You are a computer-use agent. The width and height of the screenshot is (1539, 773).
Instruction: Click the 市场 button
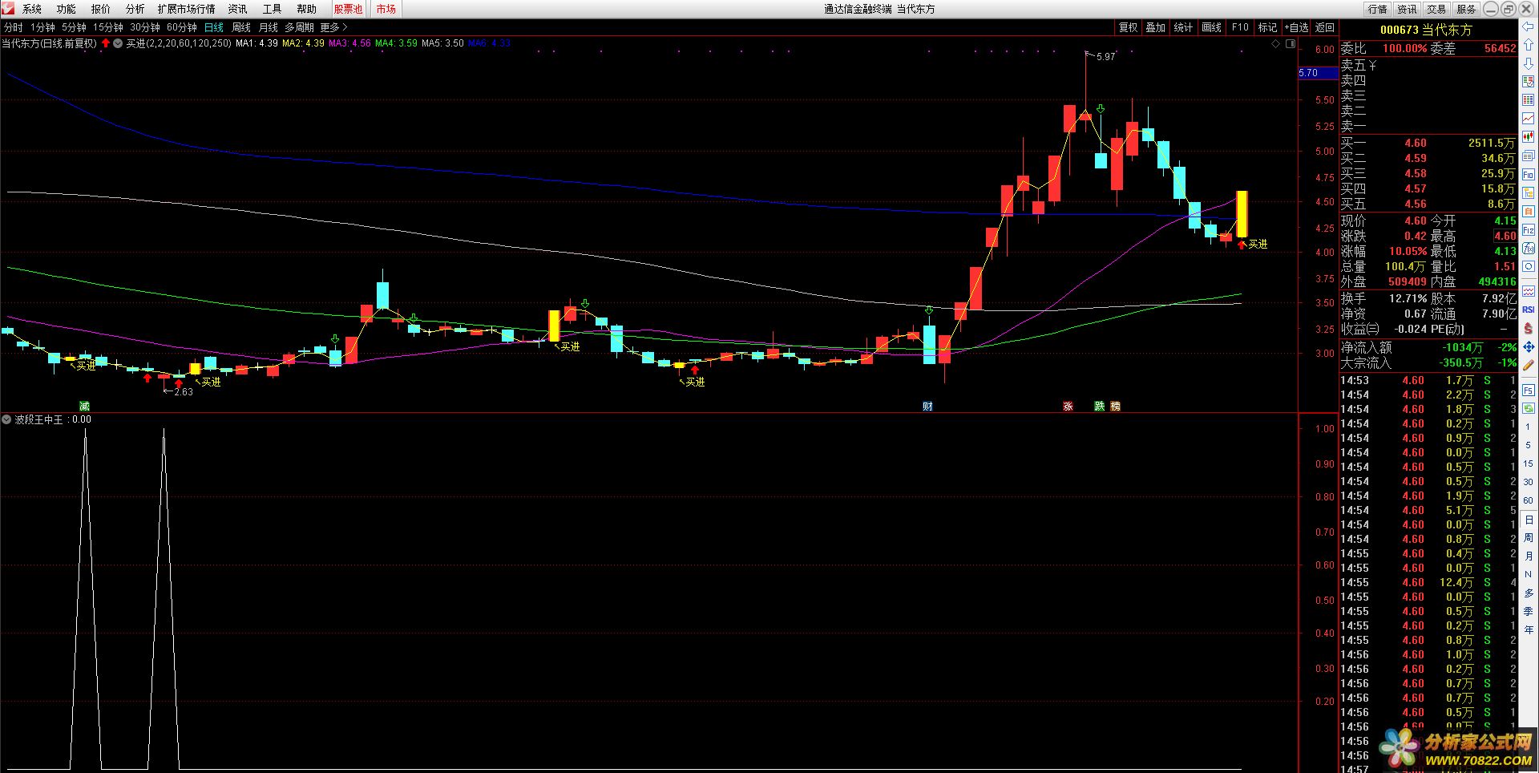click(x=386, y=9)
